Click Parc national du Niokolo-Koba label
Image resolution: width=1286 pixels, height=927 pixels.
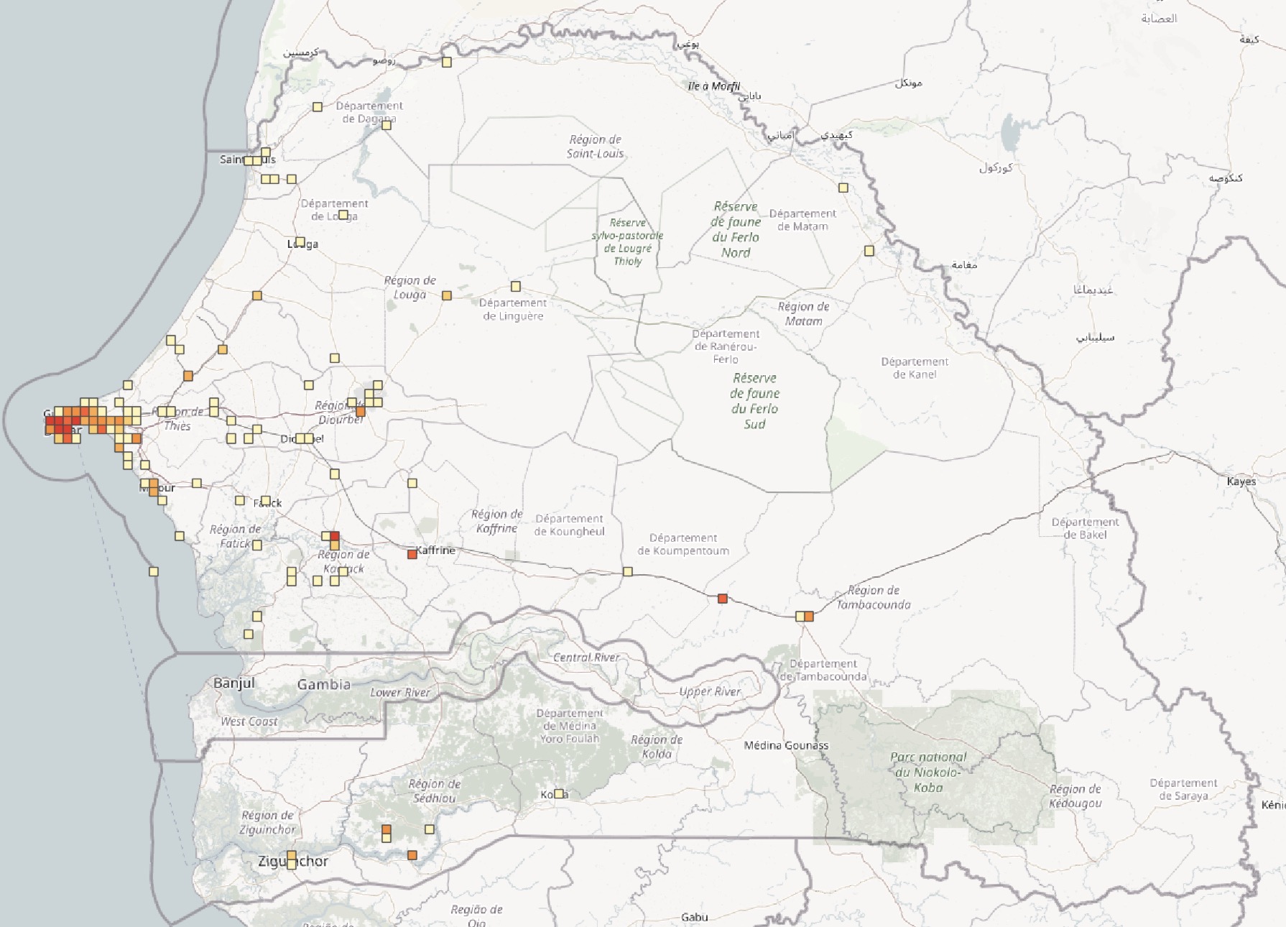(x=928, y=772)
